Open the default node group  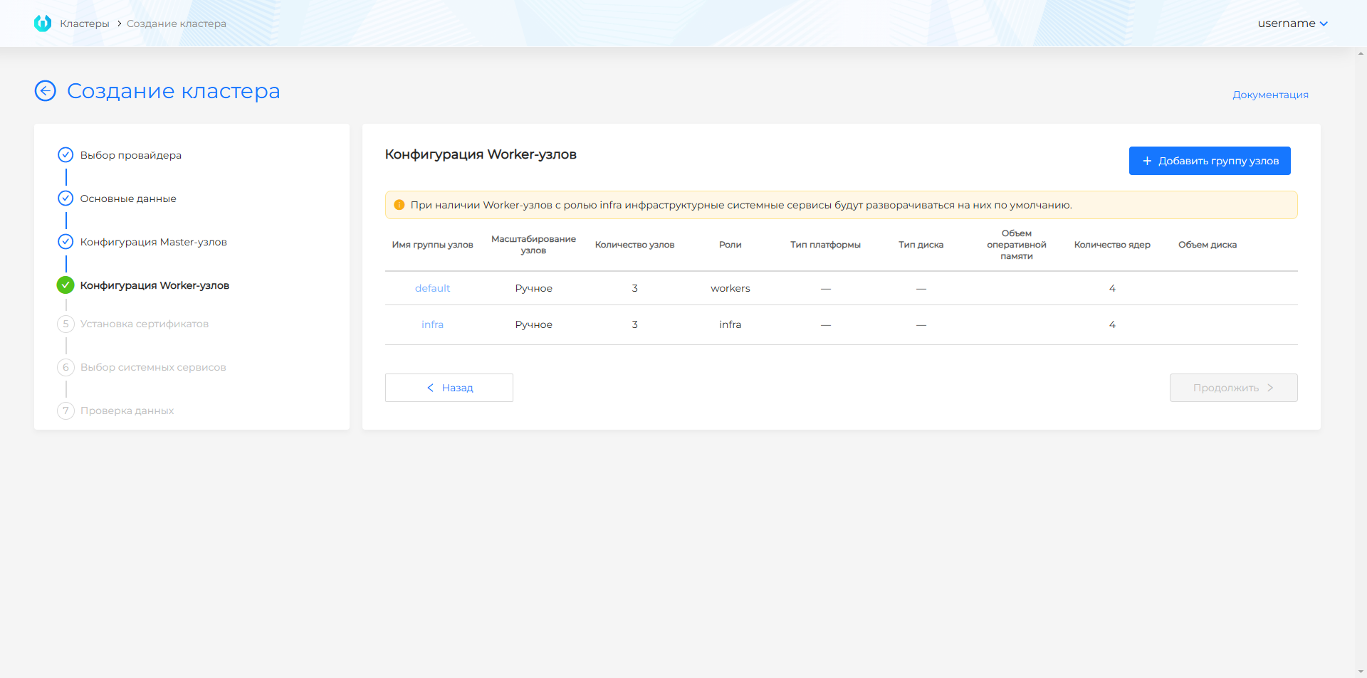click(x=432, y=288)
